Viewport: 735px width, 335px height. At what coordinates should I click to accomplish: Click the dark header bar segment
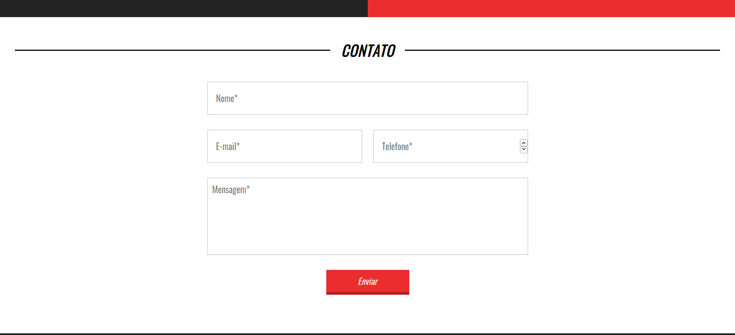click(x=184, y=8)
